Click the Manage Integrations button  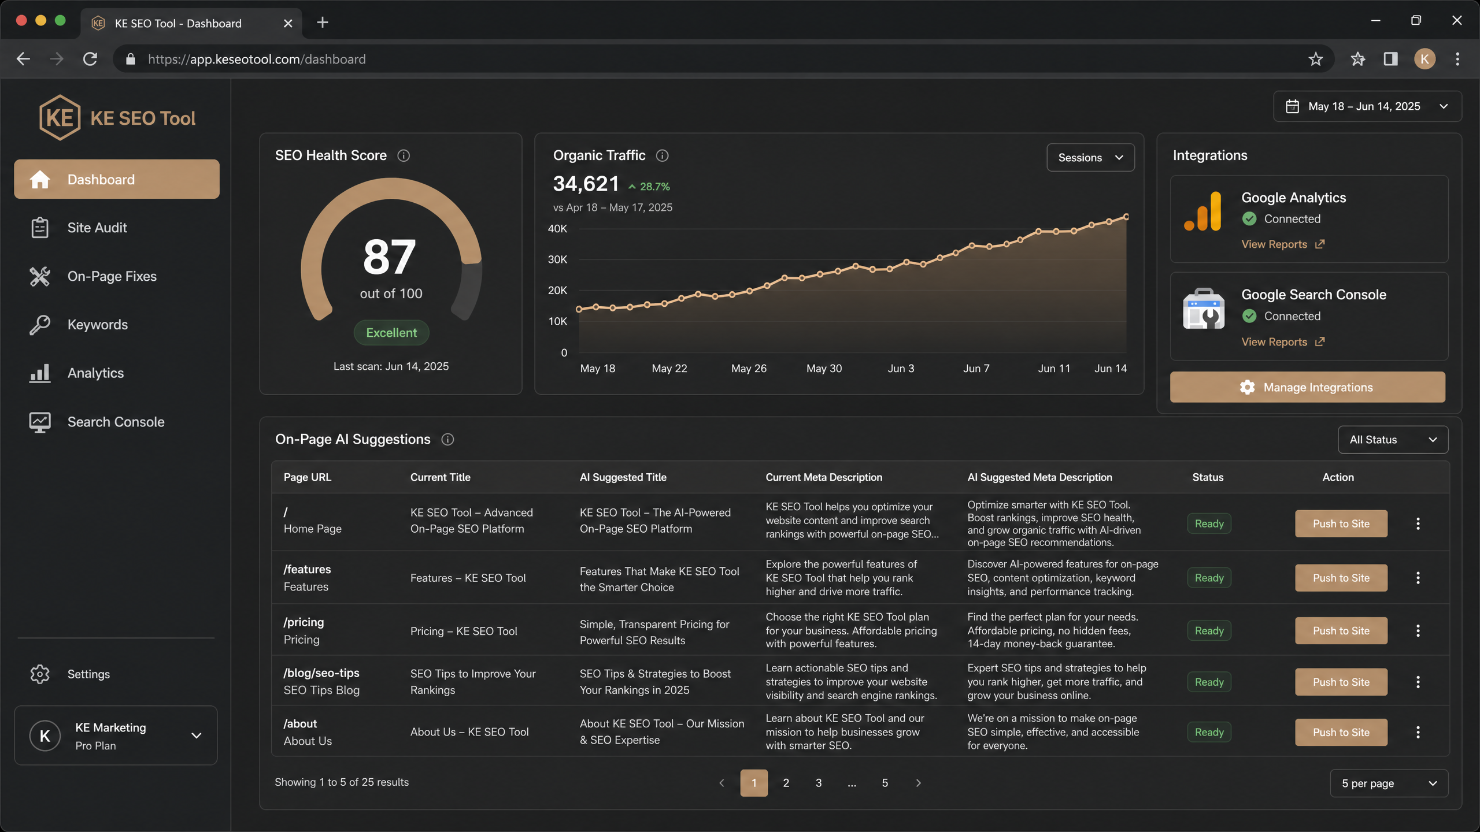click(1308, 387)
